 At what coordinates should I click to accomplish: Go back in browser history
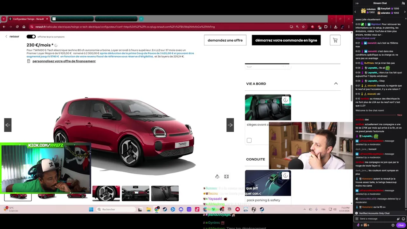point(4,27)
